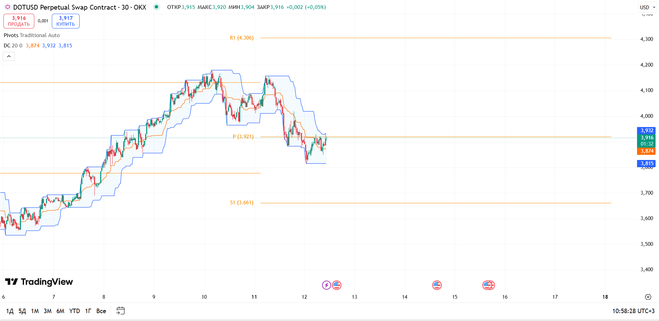Open chart settings gear icon

(x=648, y=297)
